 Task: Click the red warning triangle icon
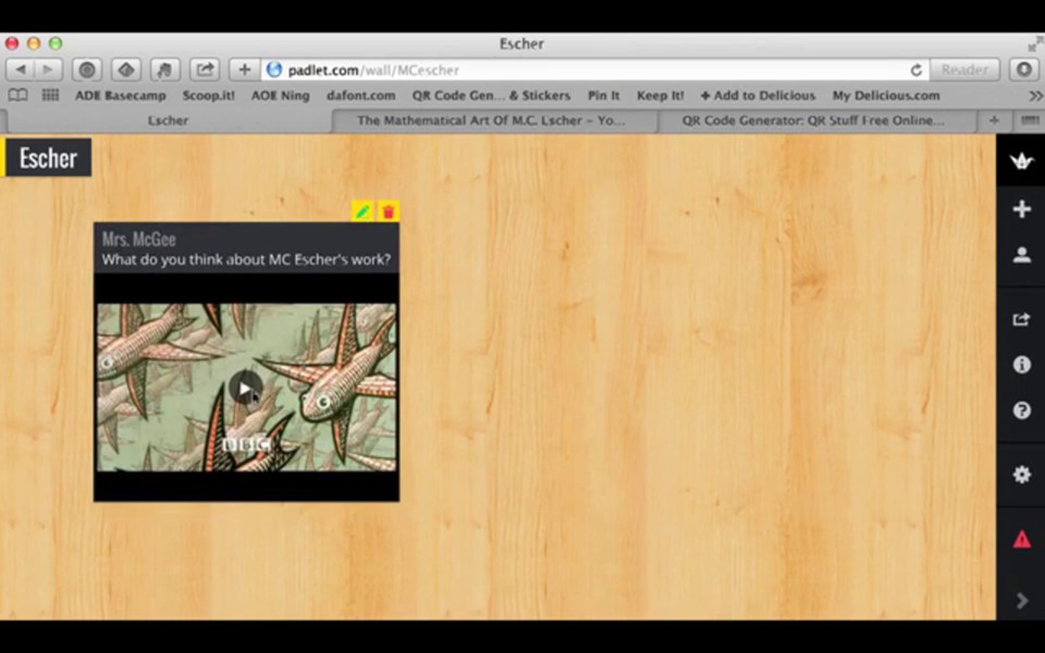click(1021, 540)
